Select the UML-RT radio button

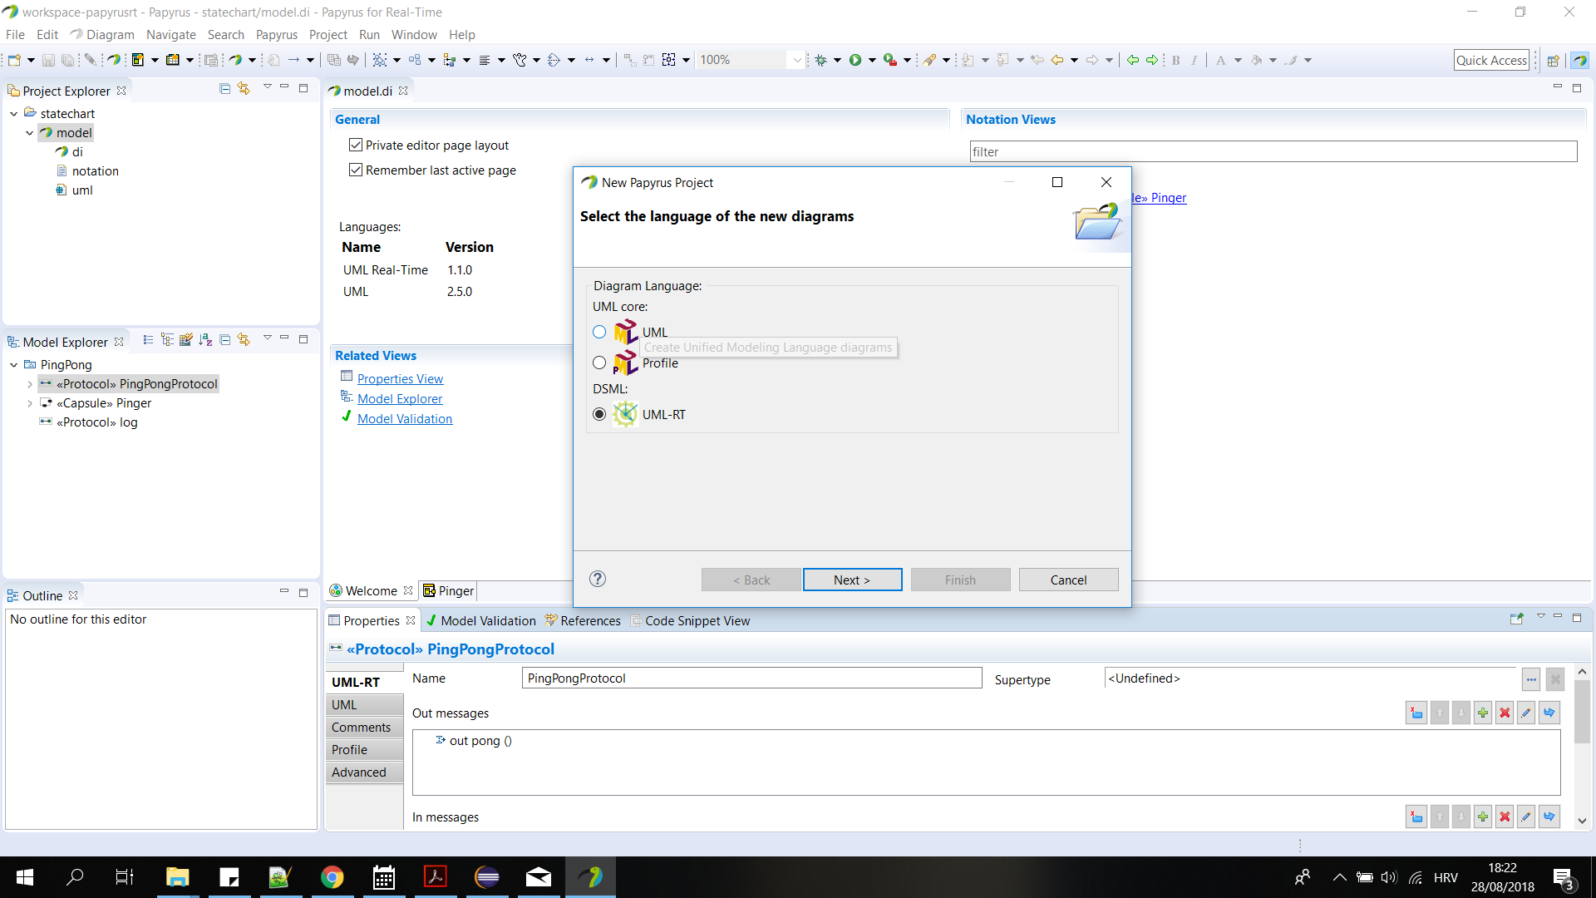599,414
